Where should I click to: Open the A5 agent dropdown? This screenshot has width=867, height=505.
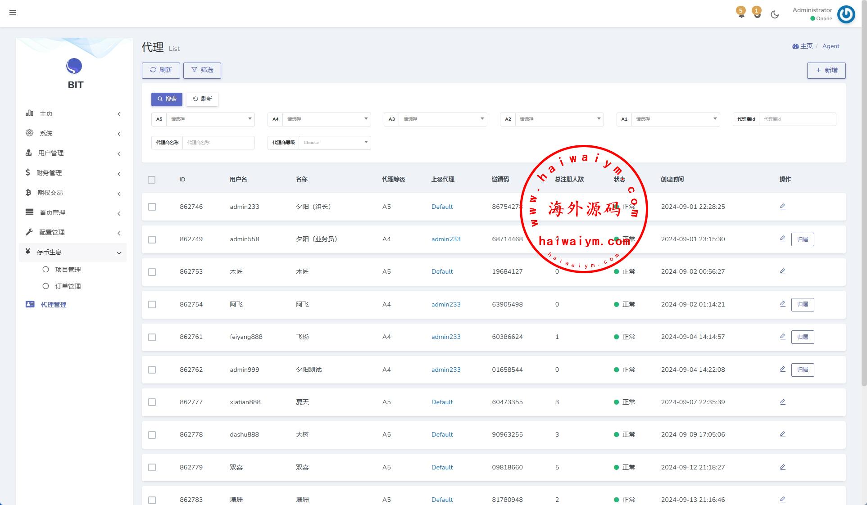(210, 119)
